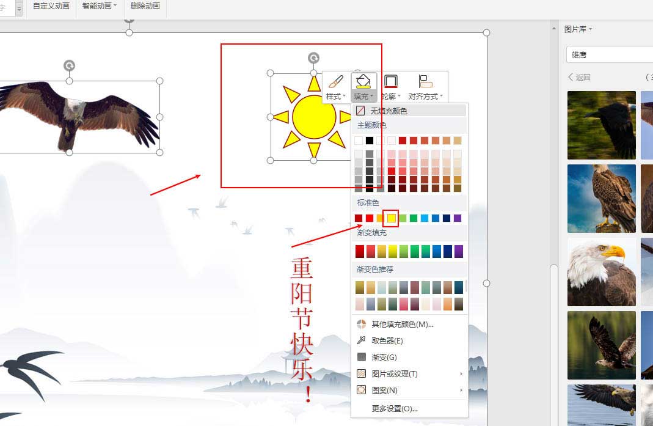Pick black theme color swatch
The image size is (653, 426).
click(370, 141)
